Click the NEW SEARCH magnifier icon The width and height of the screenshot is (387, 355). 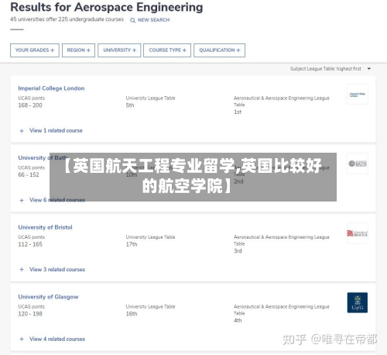tap(132, 20)
